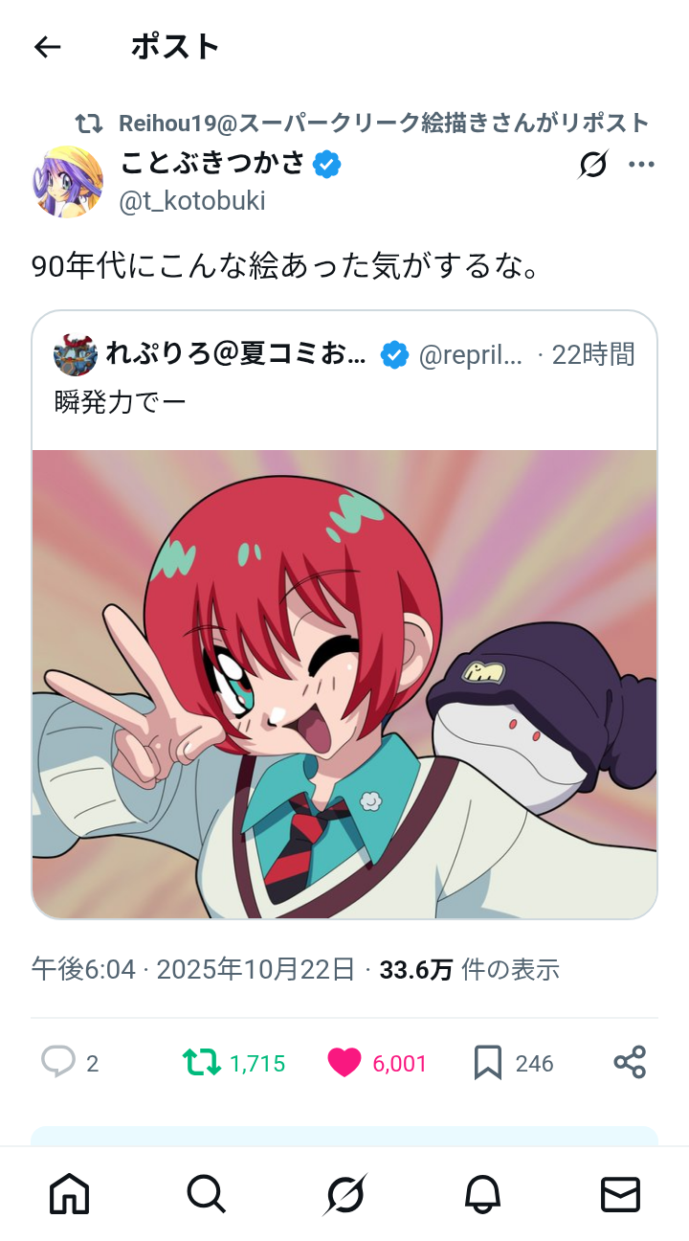Open quoted author れぷりろ's avatar

pos(76,355)
